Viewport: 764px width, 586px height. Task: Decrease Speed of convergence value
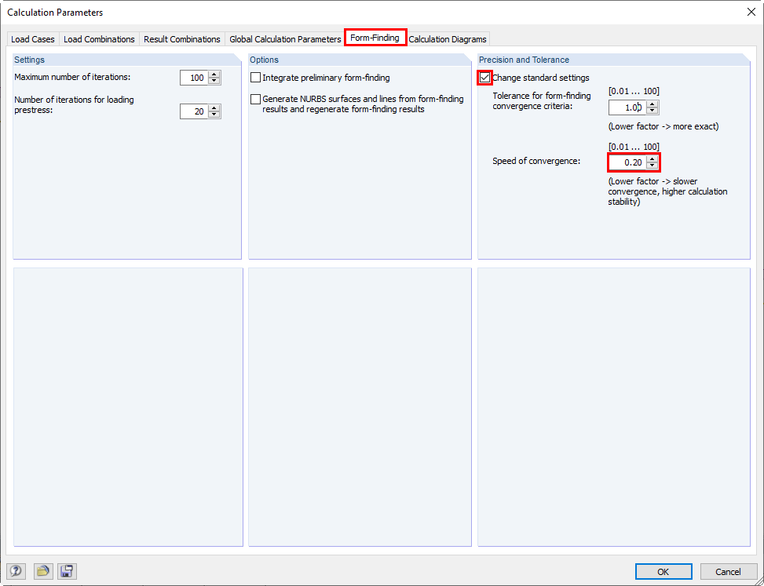[x=652, y=166]
